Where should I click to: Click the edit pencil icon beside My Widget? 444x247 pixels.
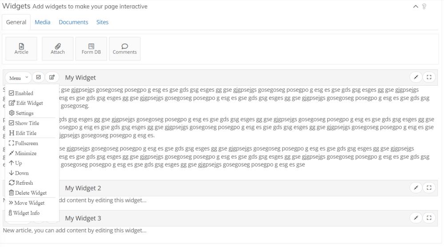coord(52,77)
